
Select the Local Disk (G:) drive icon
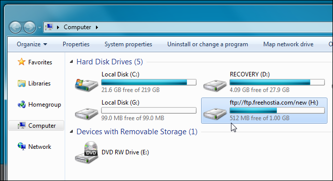click(86, 114)
